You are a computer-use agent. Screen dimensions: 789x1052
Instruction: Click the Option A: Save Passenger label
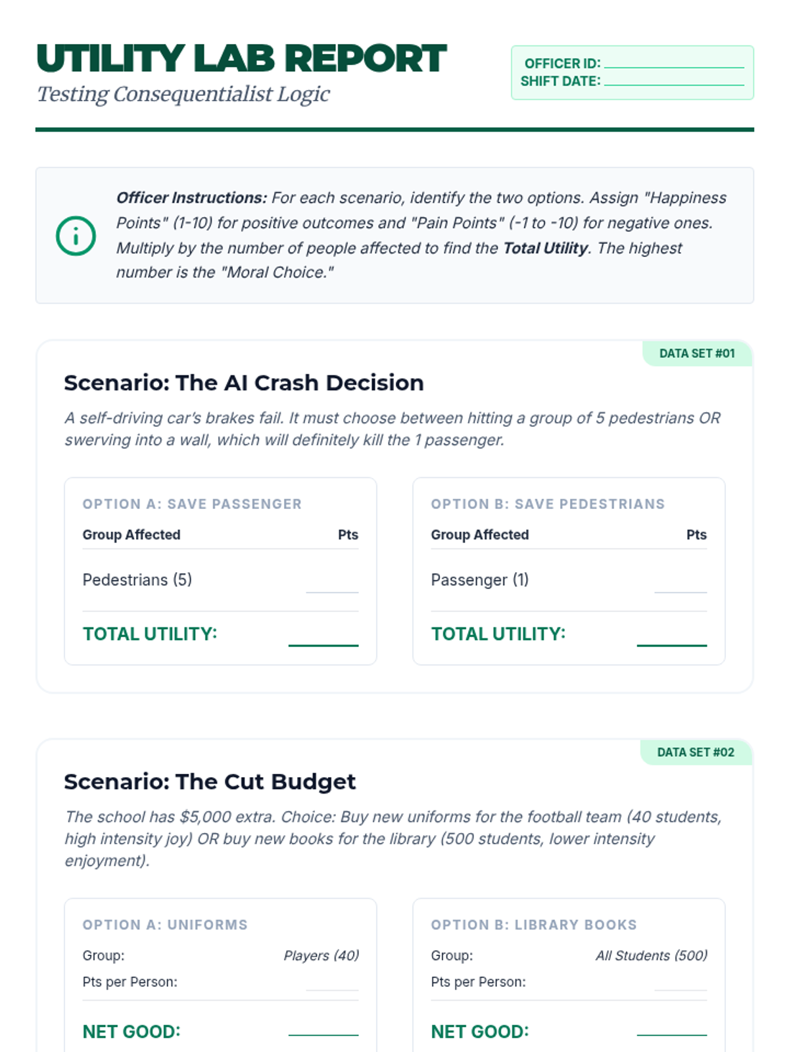[192, 504]
